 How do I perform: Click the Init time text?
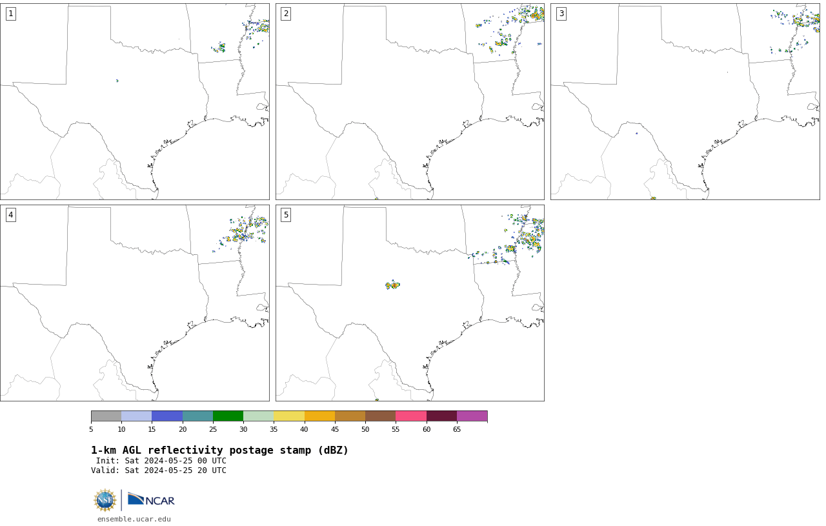point(161,461)
